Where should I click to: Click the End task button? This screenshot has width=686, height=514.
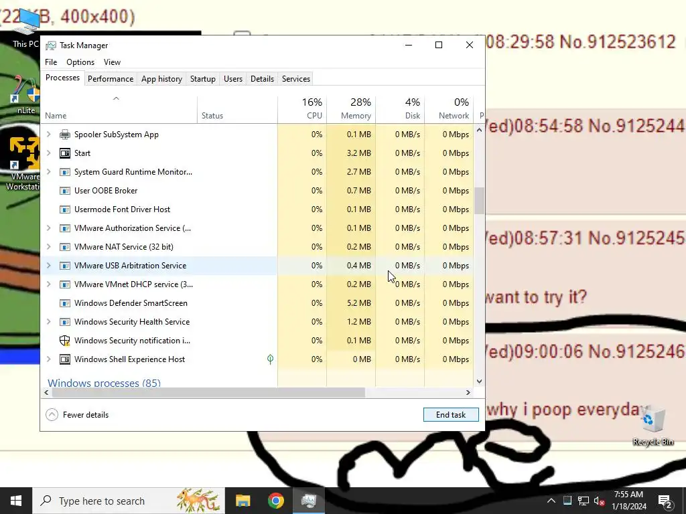click(451, 415)
